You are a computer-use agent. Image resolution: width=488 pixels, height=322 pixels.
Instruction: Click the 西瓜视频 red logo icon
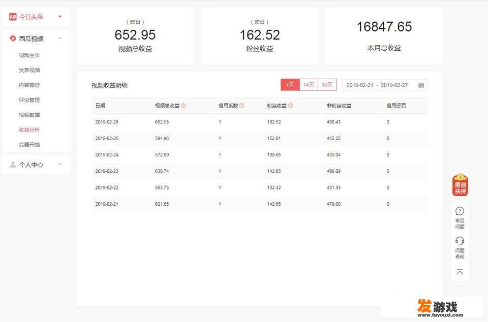tap(13, 39)
